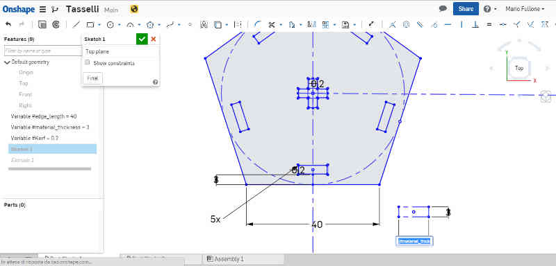
Task: Apply the Parallel constraint
Action: [420, 25]
